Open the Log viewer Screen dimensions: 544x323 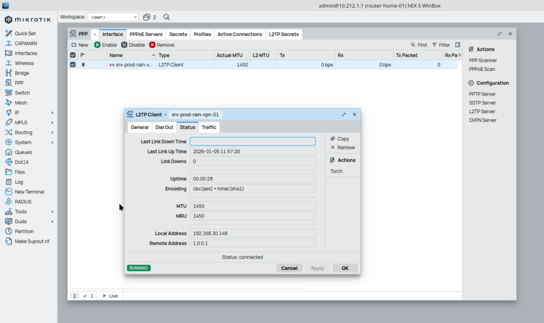coord(19,182)
